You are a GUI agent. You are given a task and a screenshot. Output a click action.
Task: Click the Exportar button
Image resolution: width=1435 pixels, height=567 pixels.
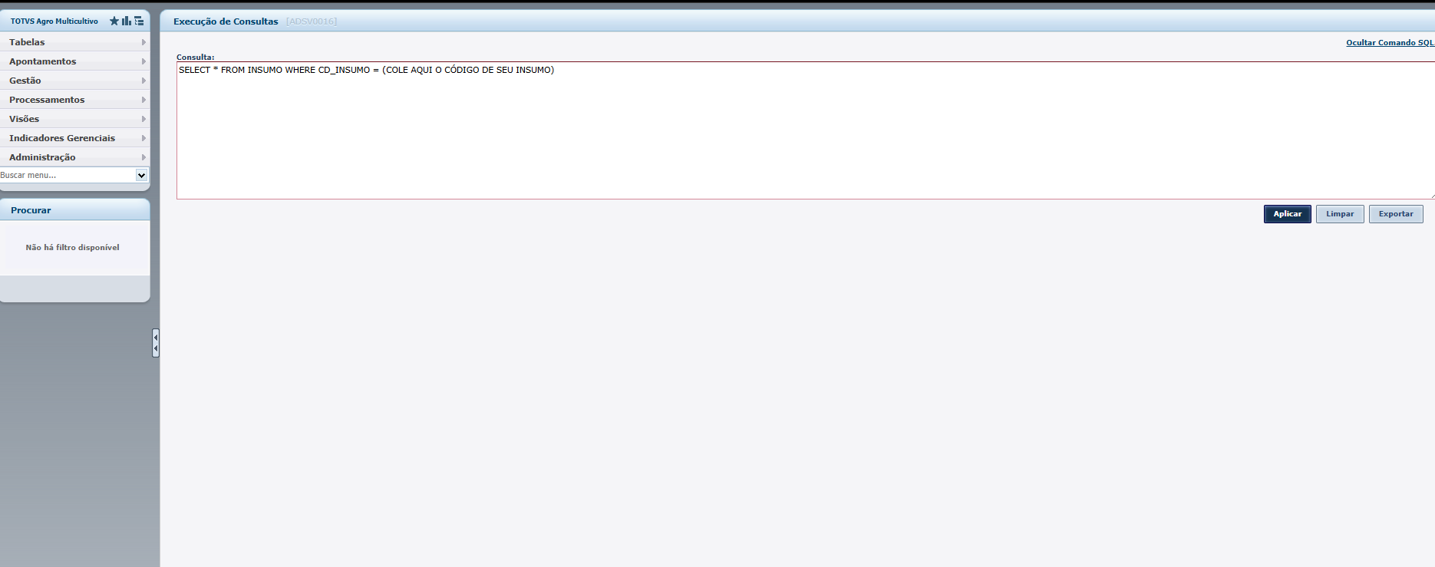(1396, 214)
